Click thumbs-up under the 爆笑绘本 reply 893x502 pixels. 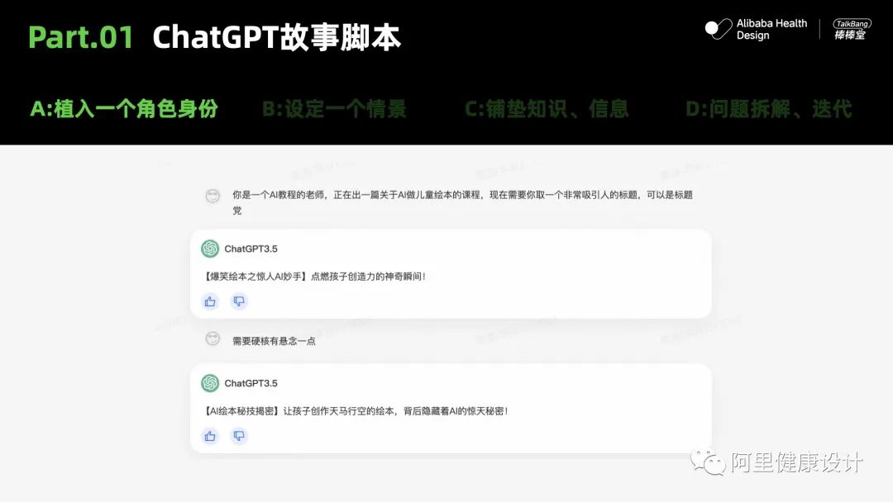210,301
